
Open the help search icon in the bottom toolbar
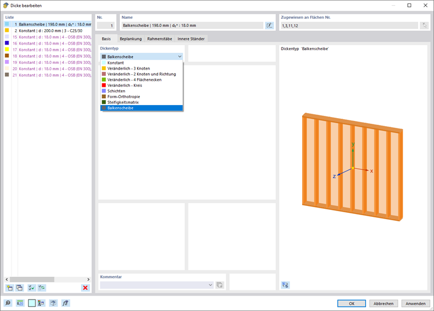(8, 303)
